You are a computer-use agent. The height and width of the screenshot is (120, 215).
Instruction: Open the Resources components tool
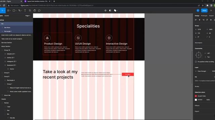[x=30, y=10]
